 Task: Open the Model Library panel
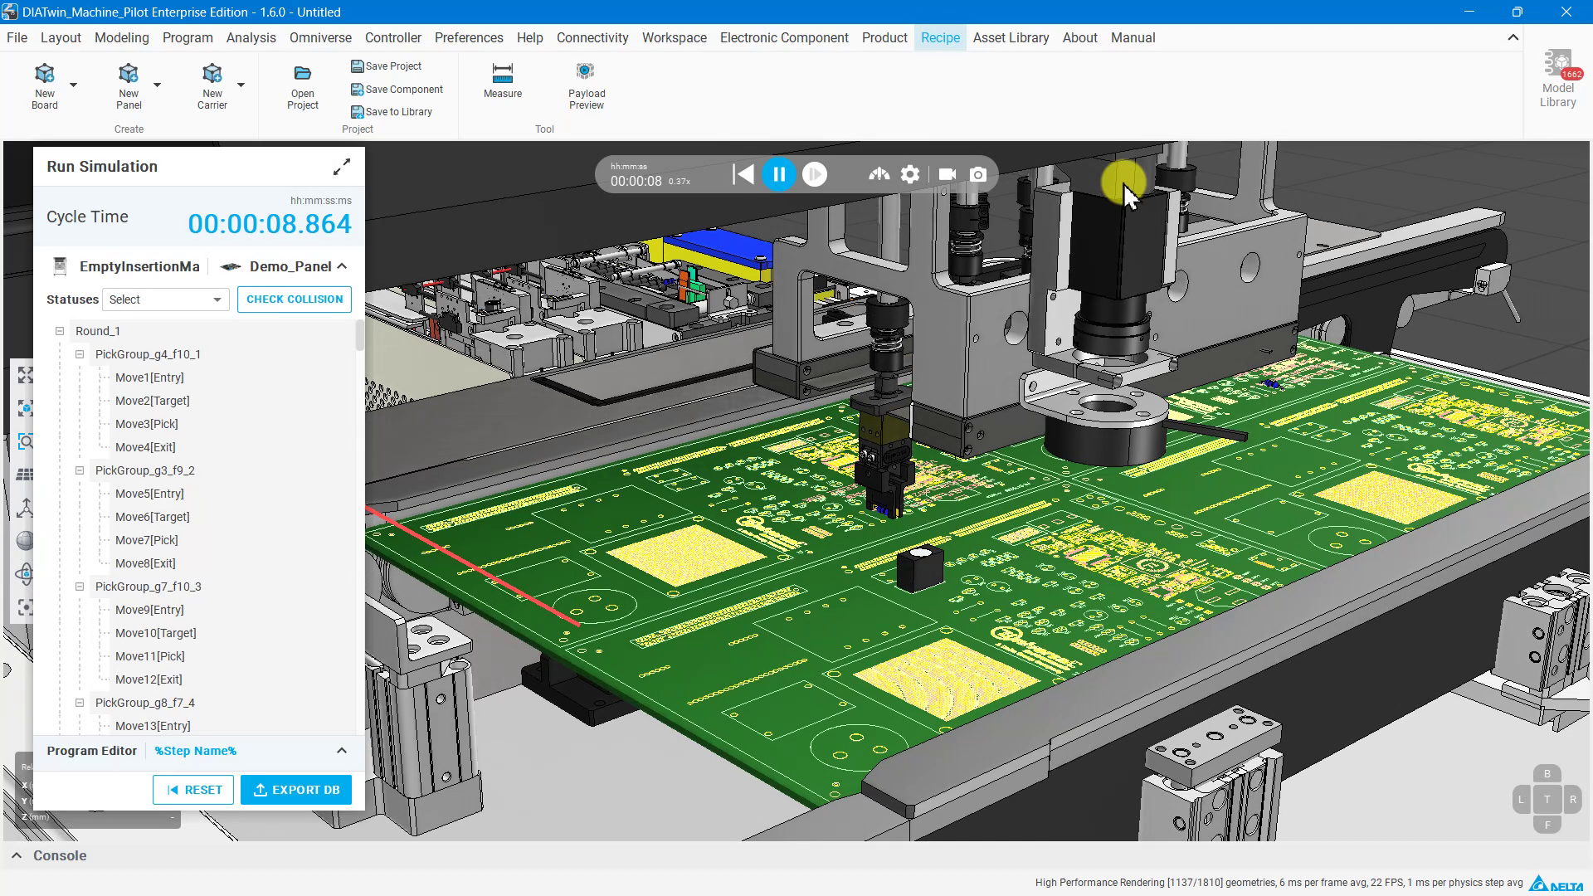pos(1557,80)
